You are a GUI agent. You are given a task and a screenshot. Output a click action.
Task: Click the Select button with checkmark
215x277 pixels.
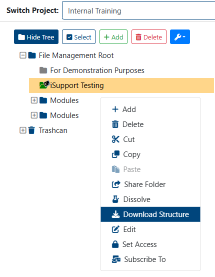click(78, 36)
